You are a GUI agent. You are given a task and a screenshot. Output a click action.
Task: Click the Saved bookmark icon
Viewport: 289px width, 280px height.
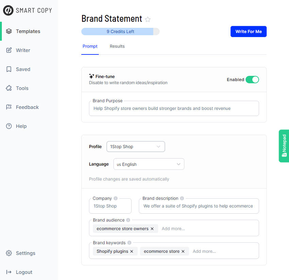[x=8, y=69]
